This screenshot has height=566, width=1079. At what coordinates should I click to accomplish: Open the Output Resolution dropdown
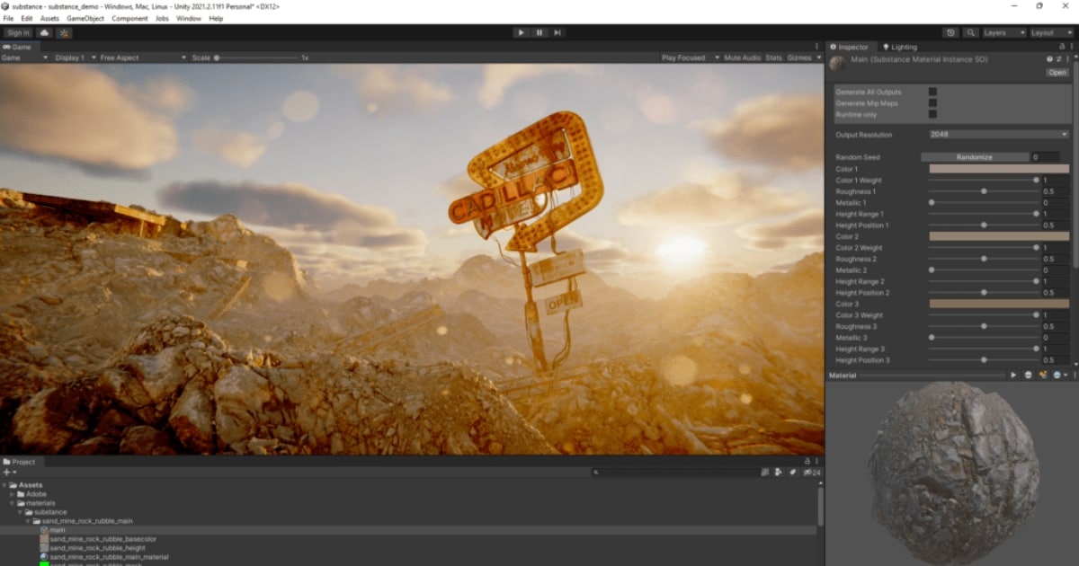click(x=998, y=135)
